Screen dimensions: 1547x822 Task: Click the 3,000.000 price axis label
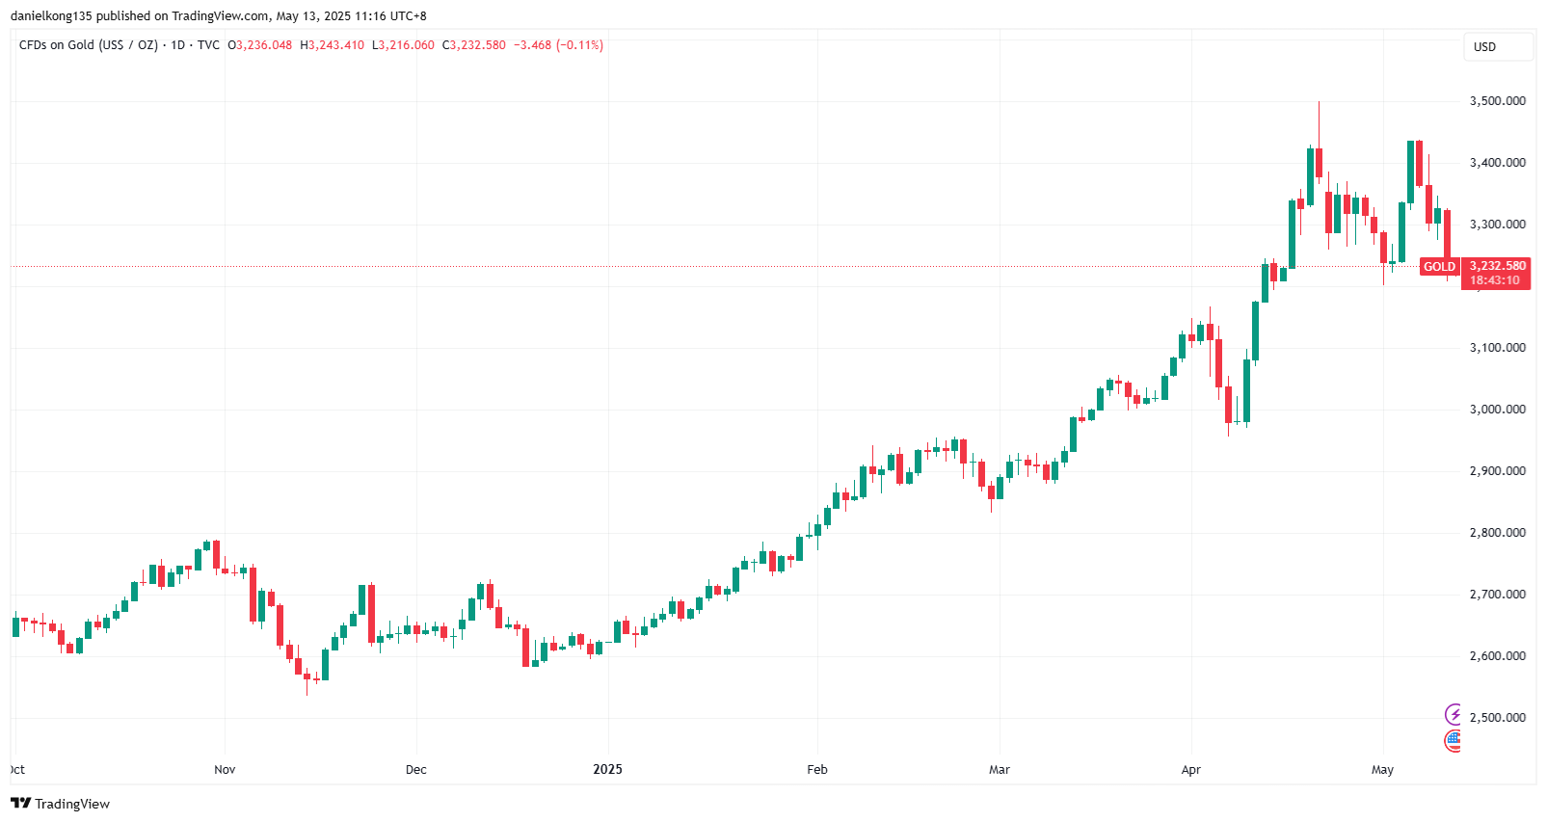tap(1497, 410)
